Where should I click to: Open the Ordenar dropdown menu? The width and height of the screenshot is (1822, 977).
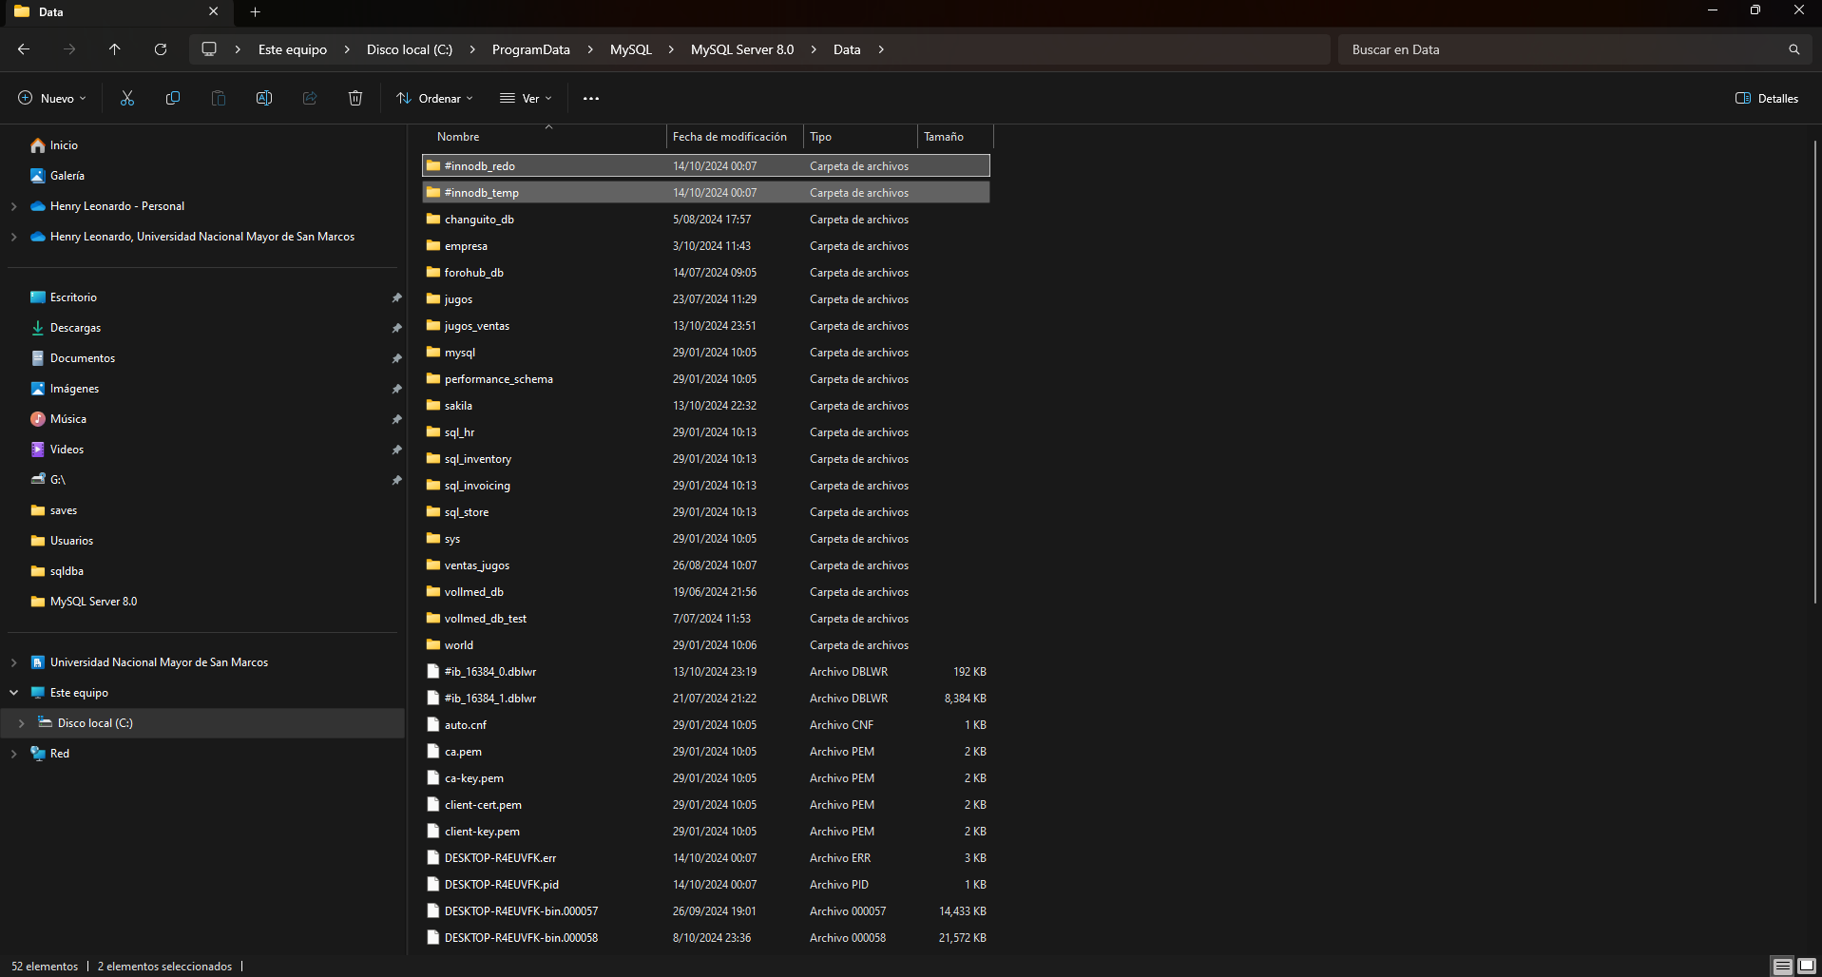point(434,98)
